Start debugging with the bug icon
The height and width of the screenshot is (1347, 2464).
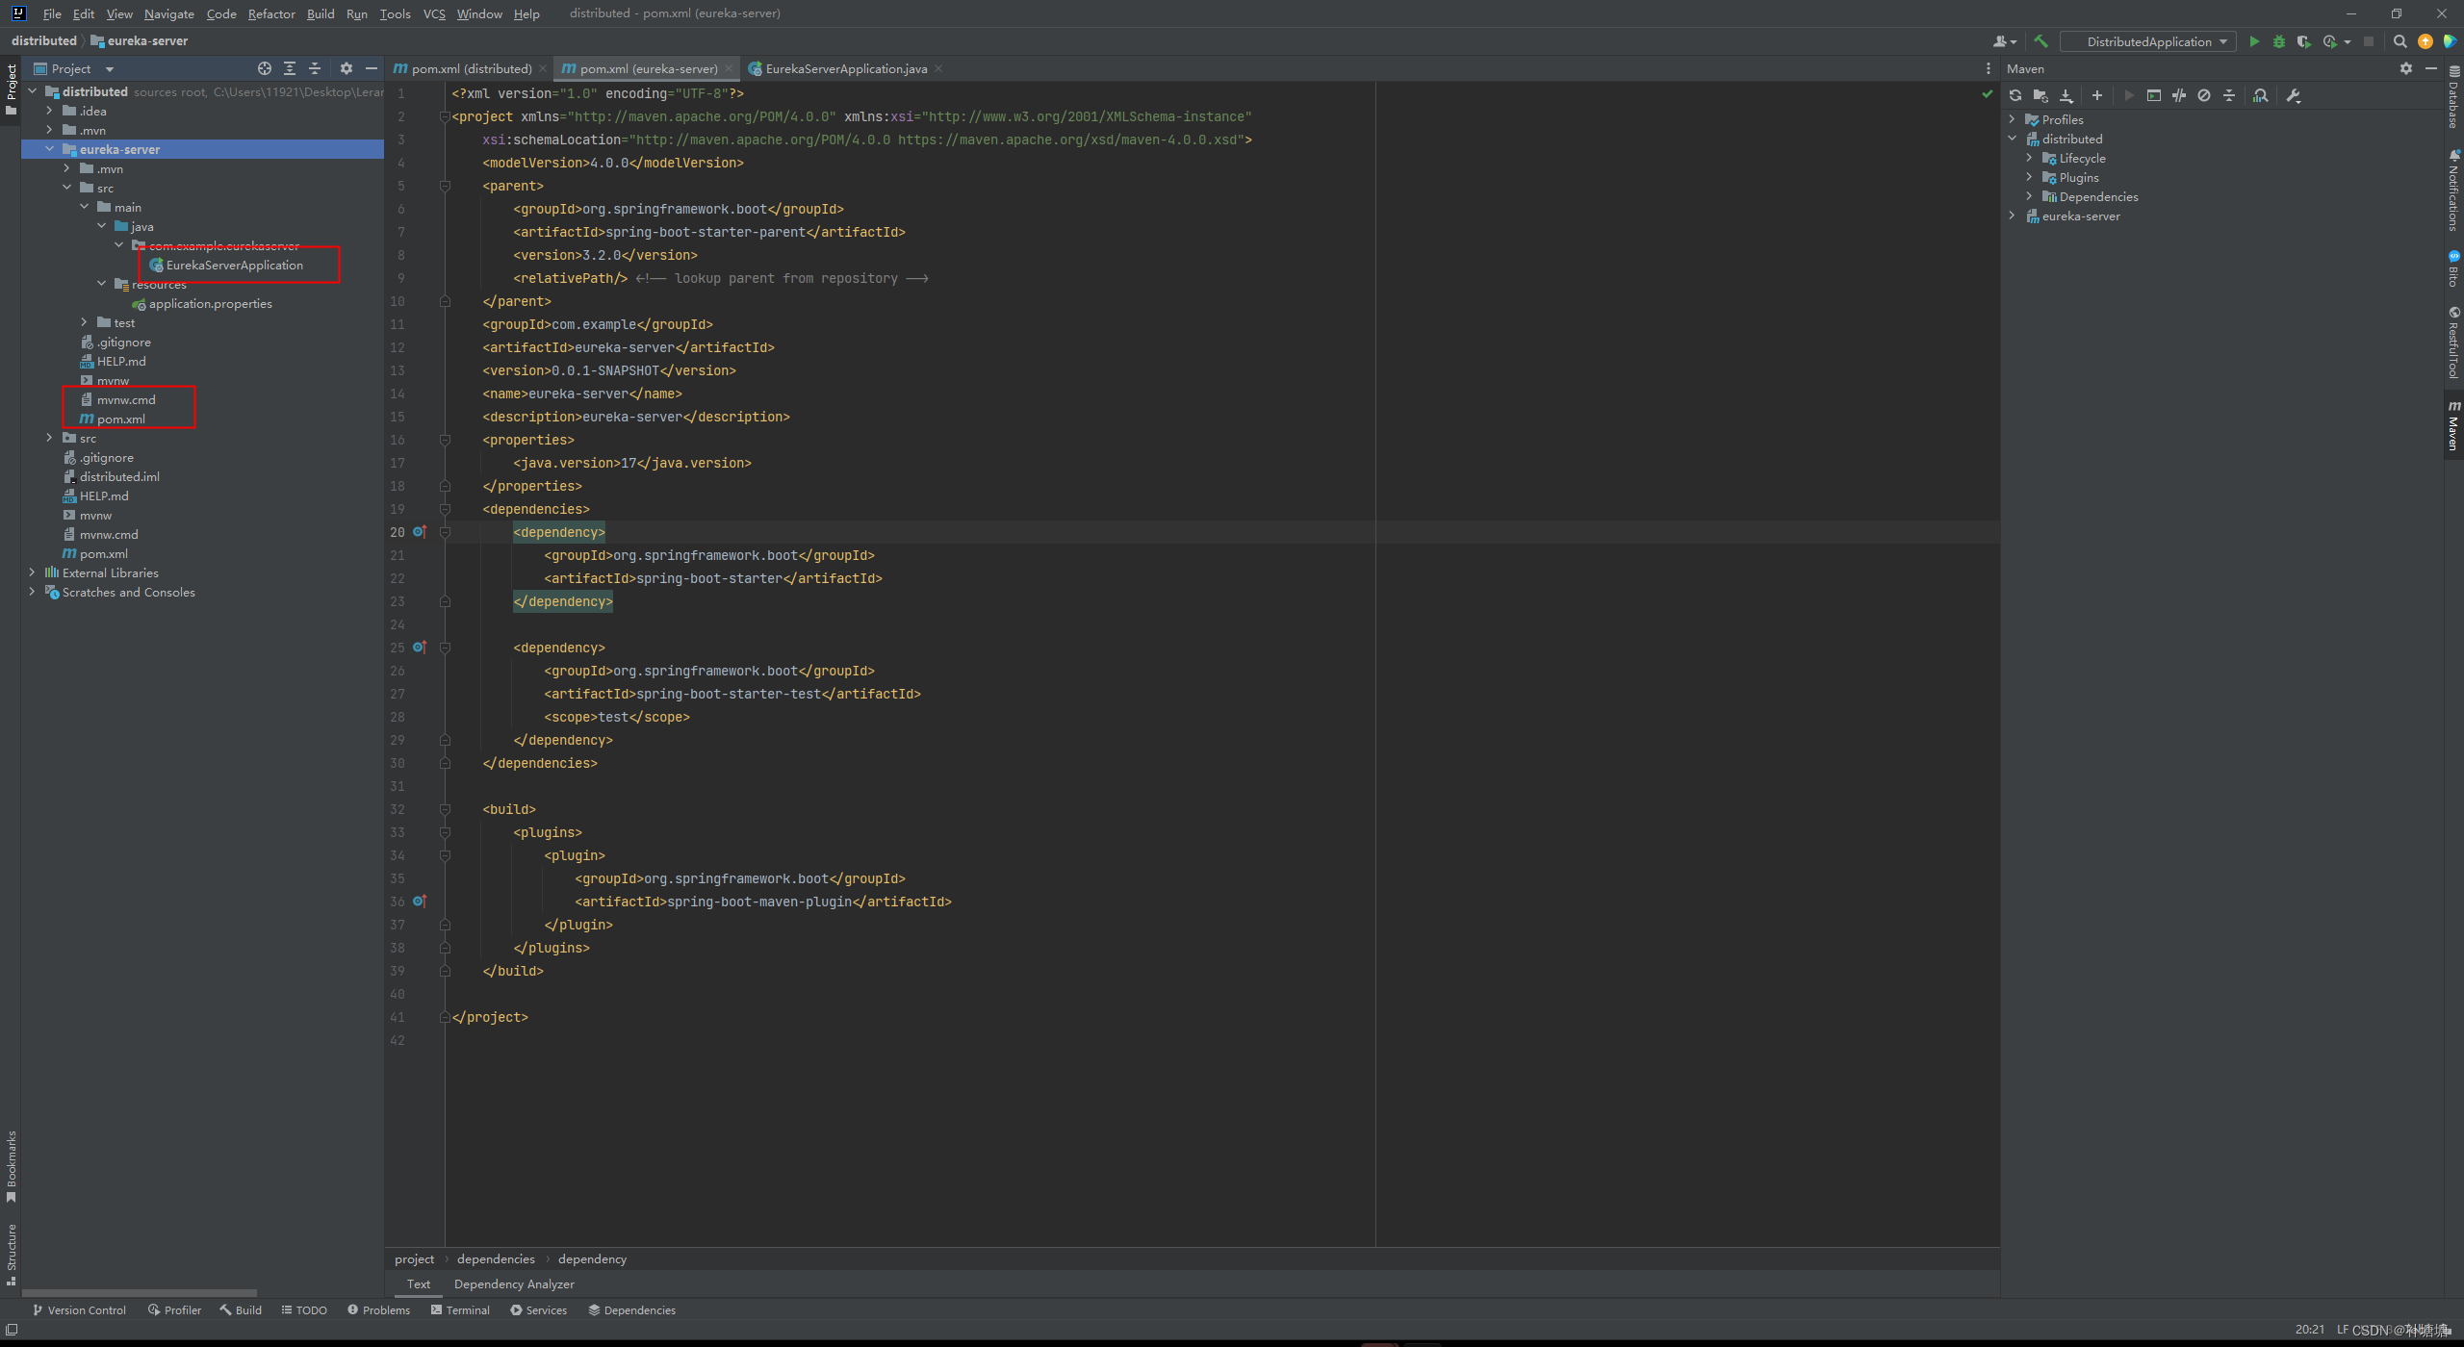pyautogui.click(x=2278, y=41)
